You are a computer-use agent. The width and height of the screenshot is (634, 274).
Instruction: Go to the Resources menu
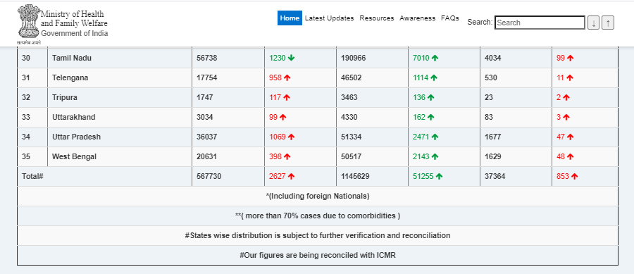point(376,18)
